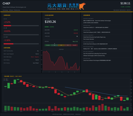Click the 1-month change -3.30%
The image size is (133, 116).
(x=7, y=40)
